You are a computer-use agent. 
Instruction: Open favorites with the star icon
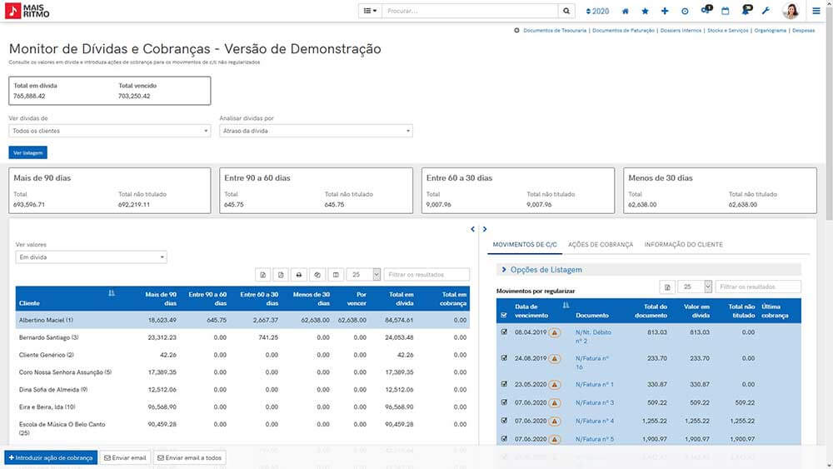(645, 11)
